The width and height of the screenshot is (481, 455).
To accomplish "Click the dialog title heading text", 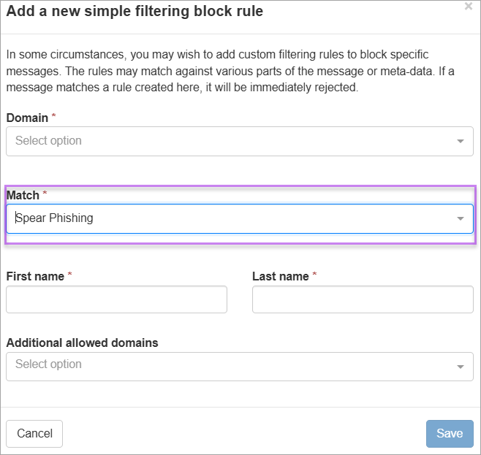I will tap(135, 12).
